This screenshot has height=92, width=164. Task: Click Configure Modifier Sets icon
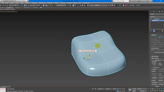coord(162,31)
